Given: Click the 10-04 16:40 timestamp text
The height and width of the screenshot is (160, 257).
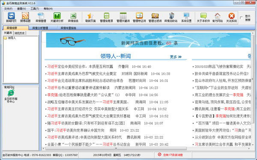Looking at the screenshot, I should click(x=141, y=66).
